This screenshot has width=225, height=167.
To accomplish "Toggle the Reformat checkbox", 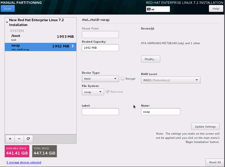I will click(x=108, y=91).
